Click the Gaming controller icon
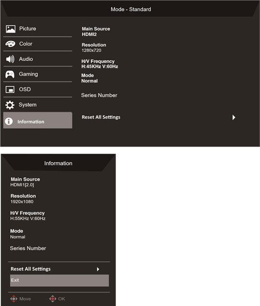 [10, 74]
